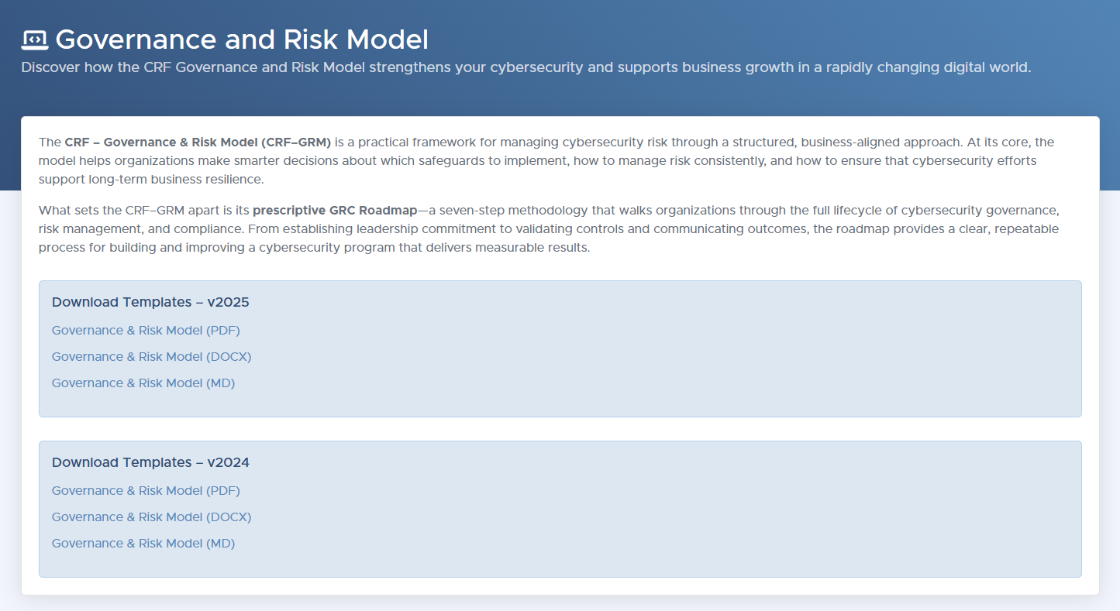Download the v2025 Governance & Risk Model DOCX
Viewport: 1120px width, 611px height.
(152, 357)
